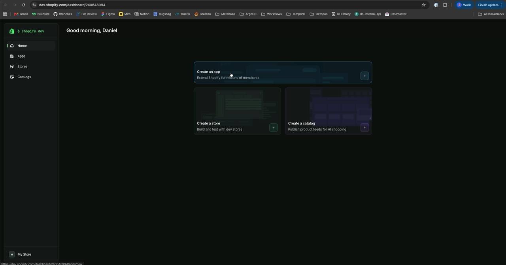Viewport: 506px width, 265px height.
Task: Open the Buildkite bookmark
Action: (x=41, y=14)
